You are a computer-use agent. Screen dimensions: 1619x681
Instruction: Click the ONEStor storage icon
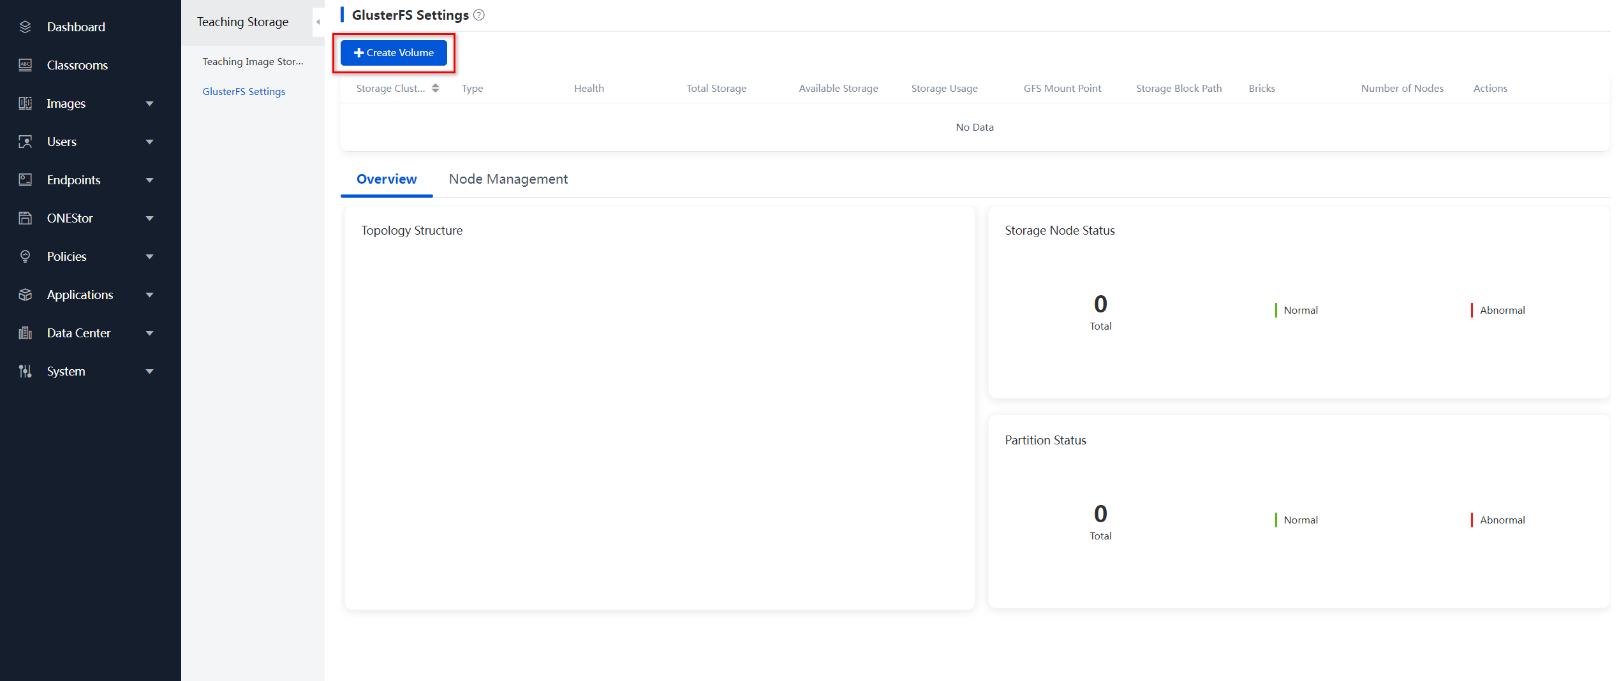[25, 218]
